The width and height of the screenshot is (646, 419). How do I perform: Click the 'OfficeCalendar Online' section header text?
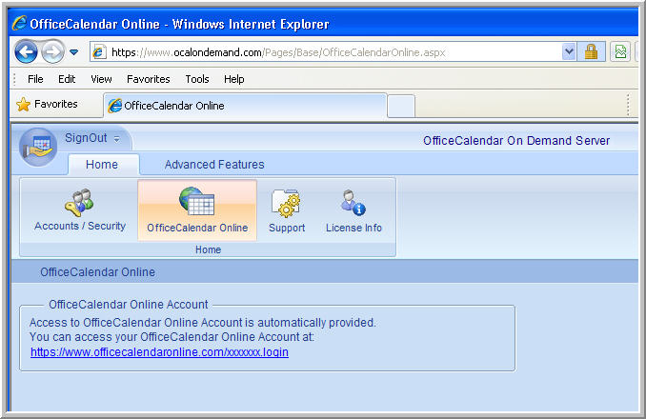[x=97, y=272]
